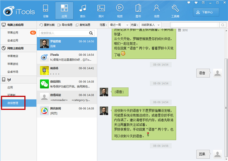Click 导出信息 export info button
Viewport: 228px width, 161px height.
[65, 25]
